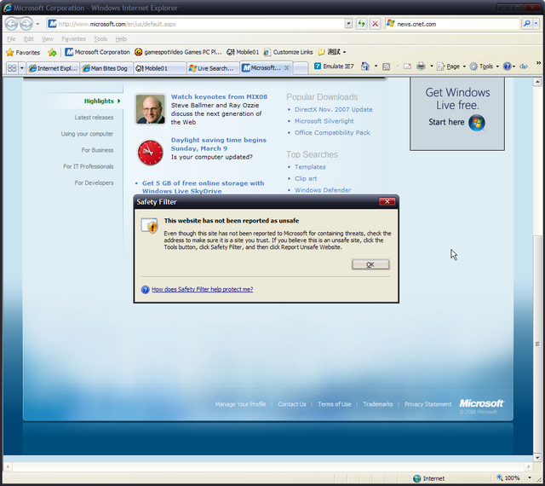
Task: Expand the address bar history dropdown
Action: pos(348,24)
